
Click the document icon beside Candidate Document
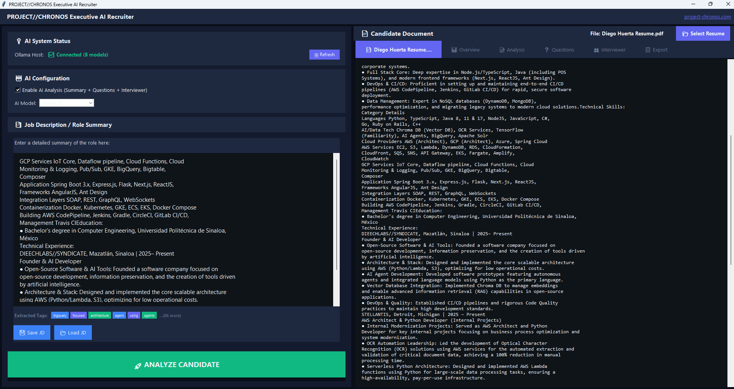click(x=364, y=33)
